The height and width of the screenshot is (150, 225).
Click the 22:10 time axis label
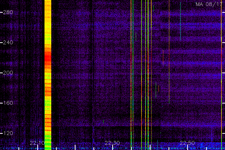37,143
